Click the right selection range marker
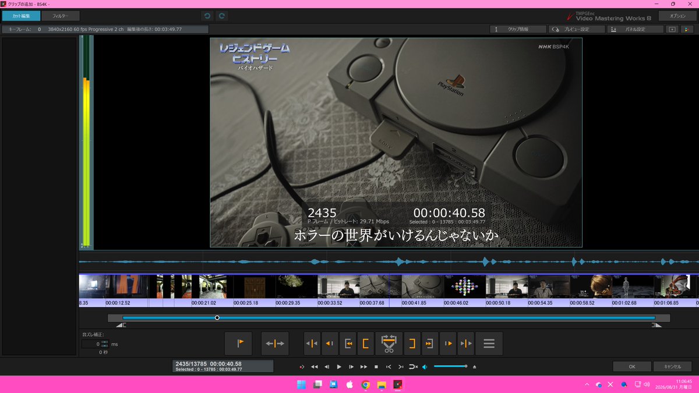 655,325
